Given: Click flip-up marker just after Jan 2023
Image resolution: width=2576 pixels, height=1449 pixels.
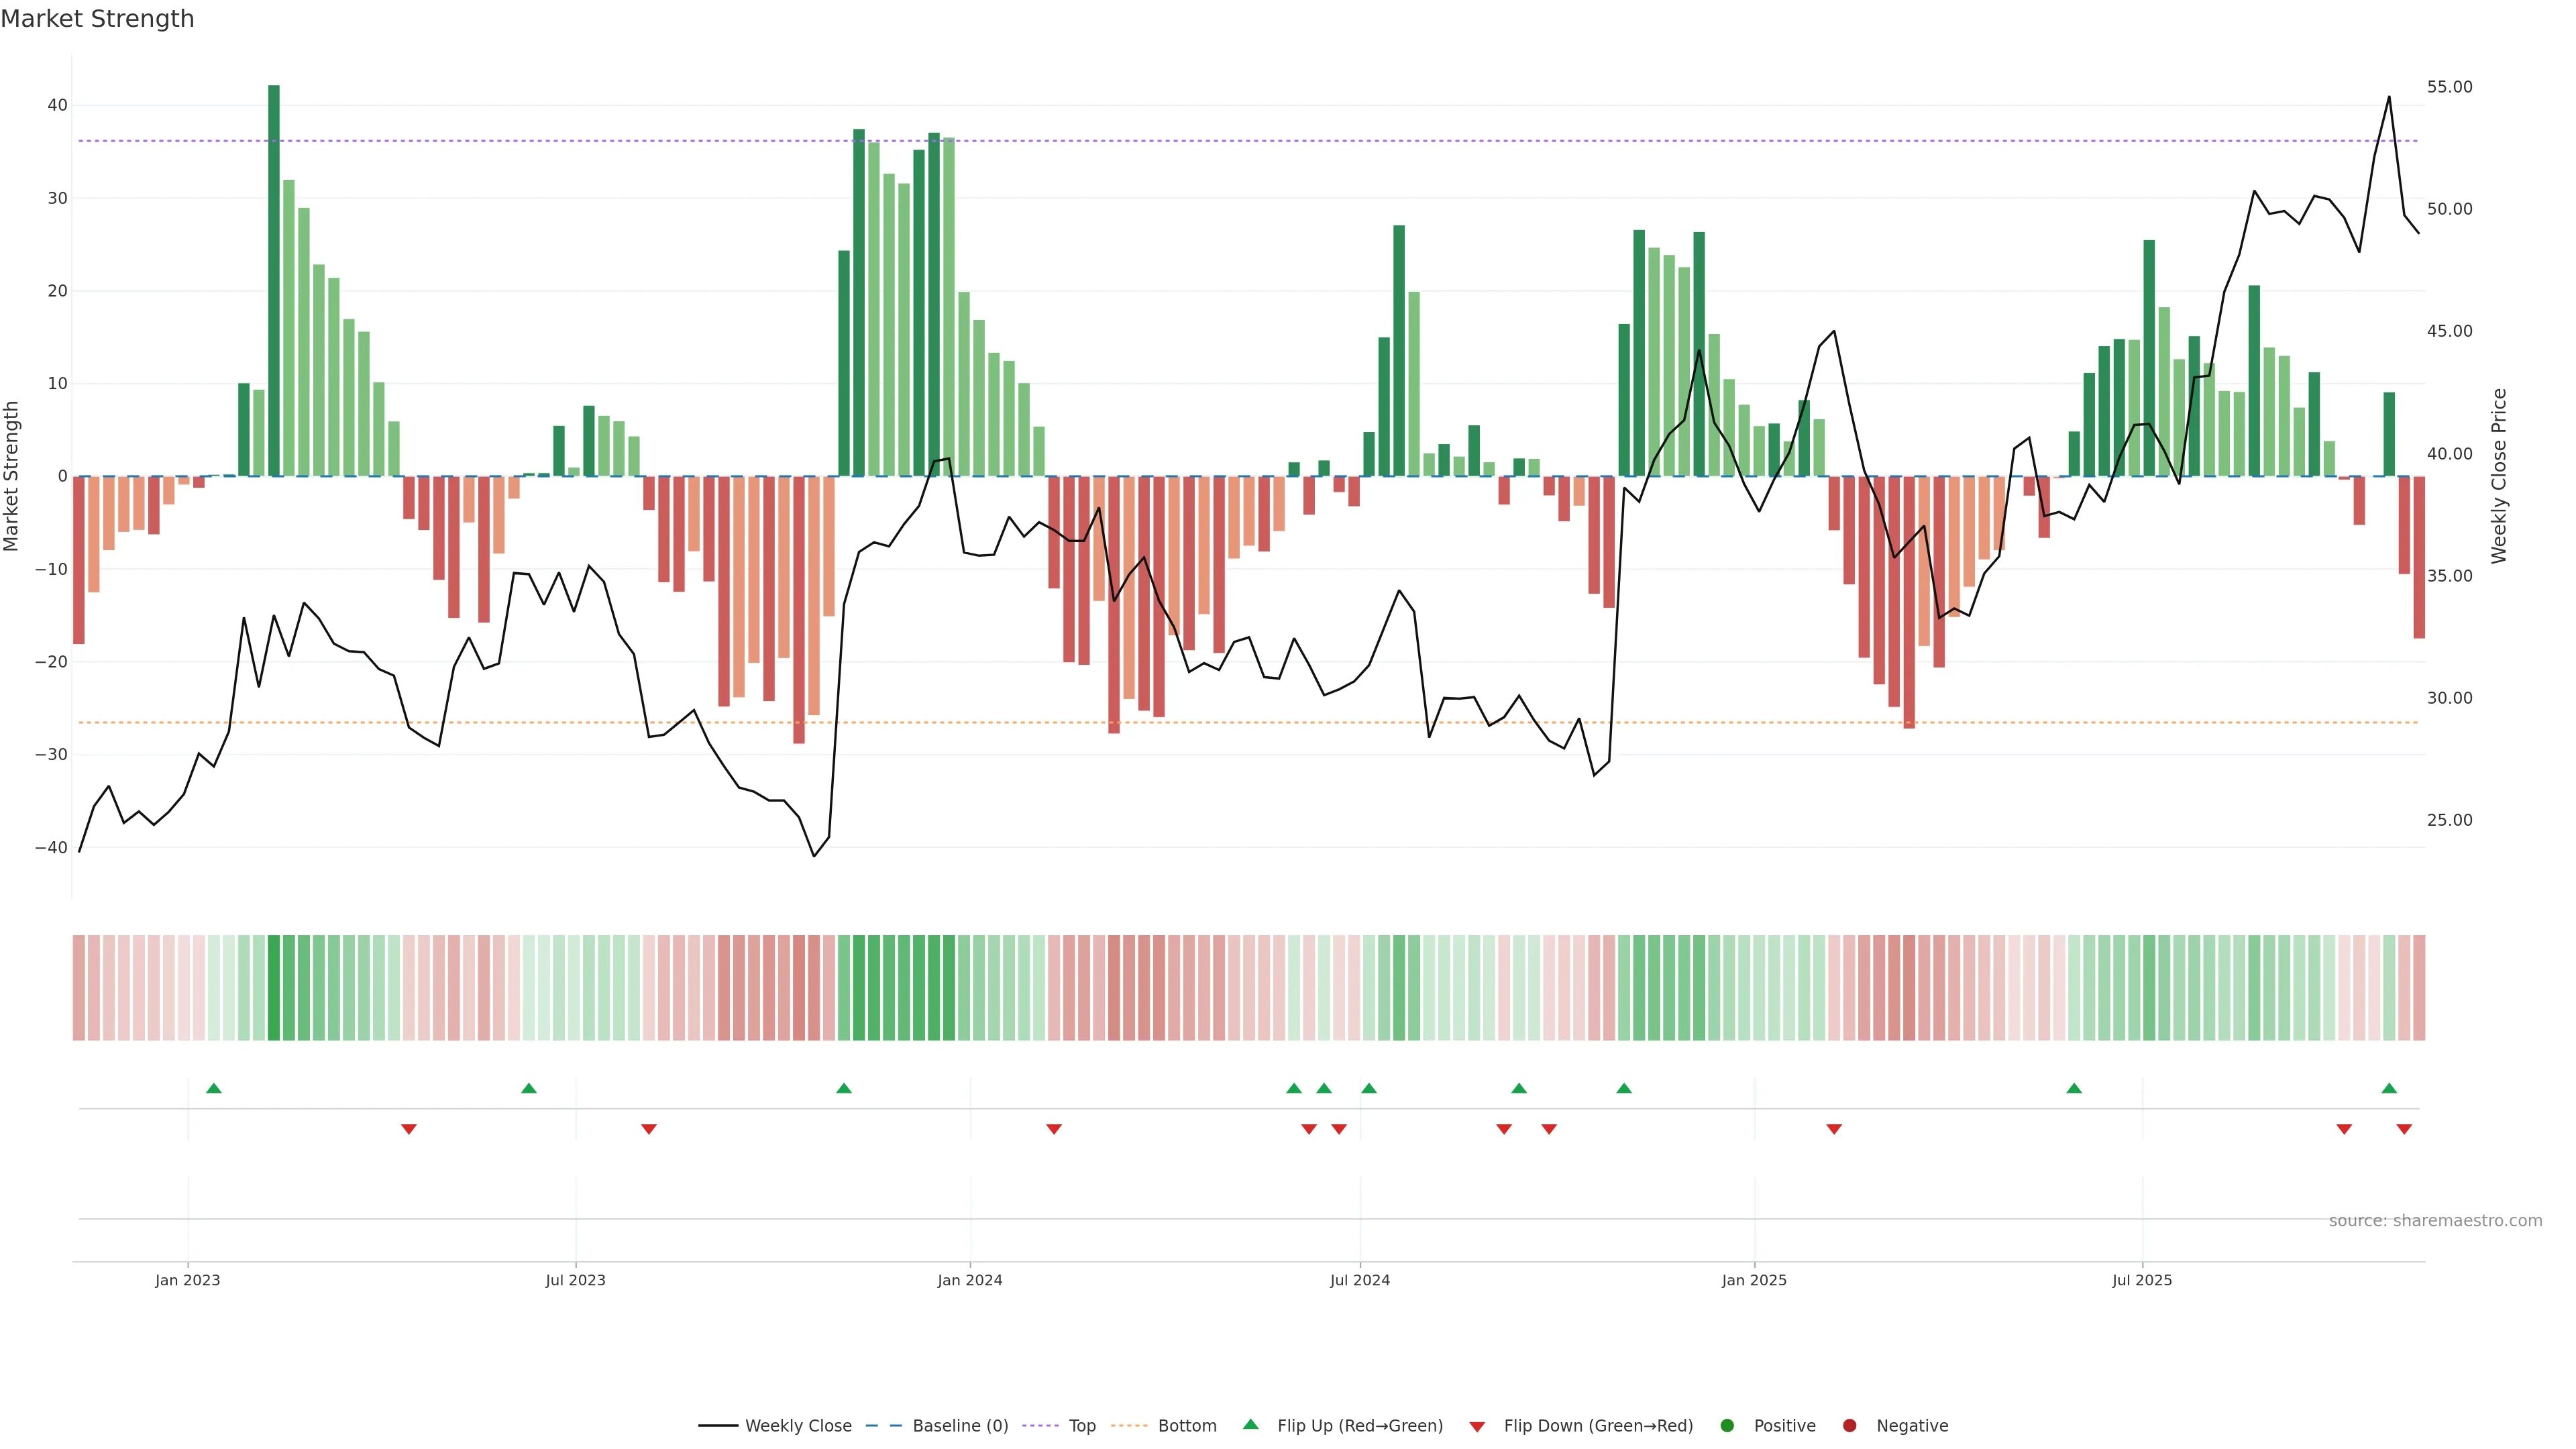Looking at the screenshot, I should click(214, 1088).
